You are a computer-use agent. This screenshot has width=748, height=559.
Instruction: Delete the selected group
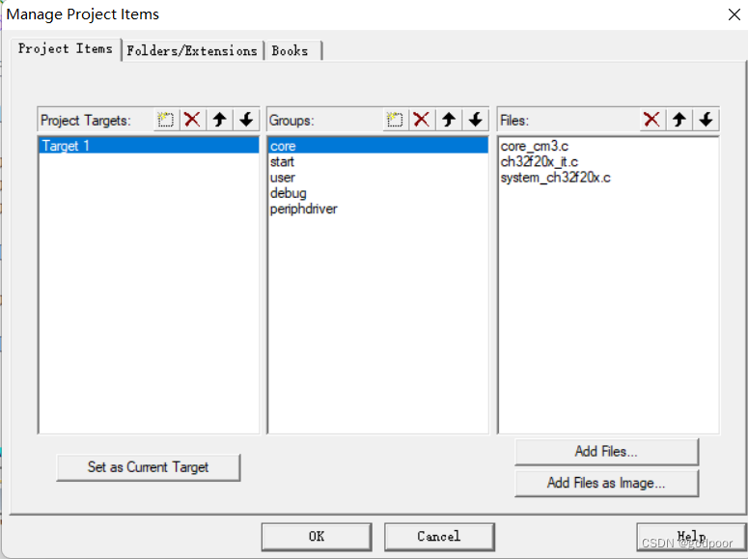pos(421,120)
